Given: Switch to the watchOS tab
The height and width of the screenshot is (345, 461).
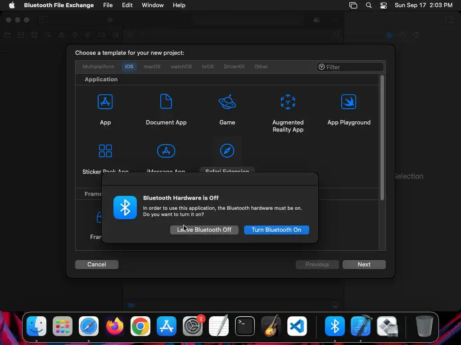Looking at the screenshot, I should click(x=181, y=66).
